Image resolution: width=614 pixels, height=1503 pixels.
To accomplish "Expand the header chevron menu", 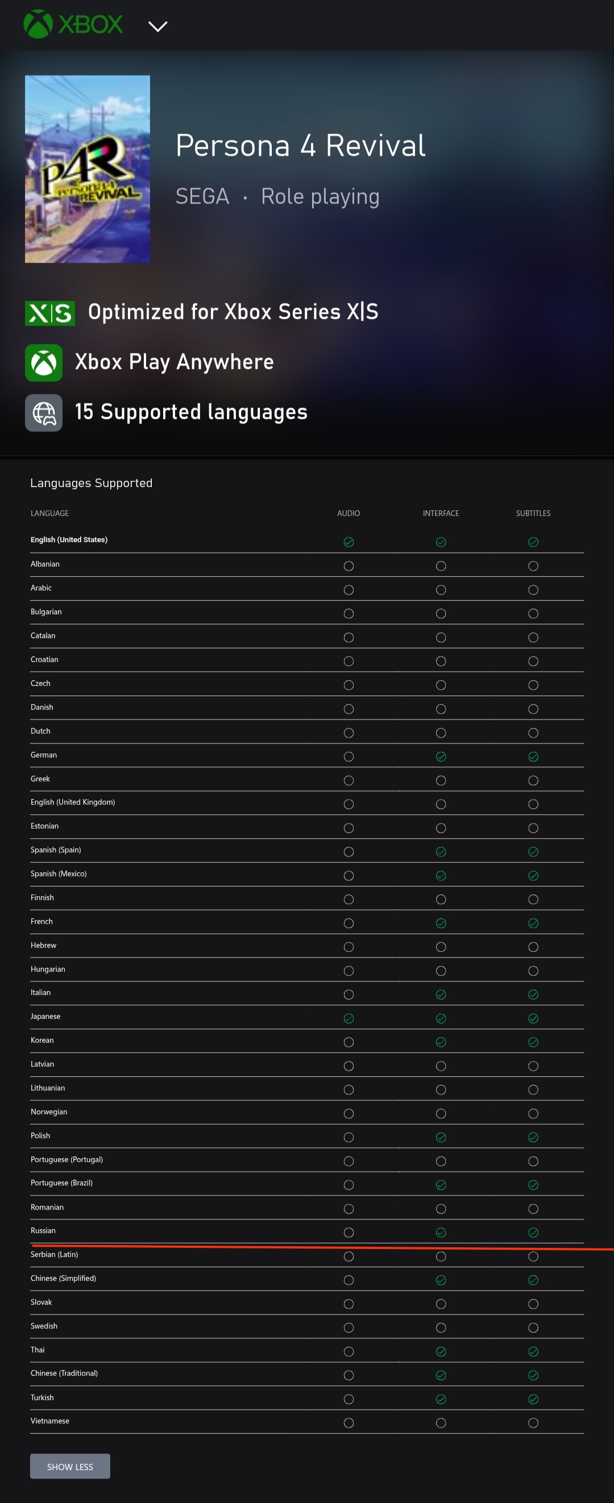I will coord(157,26).
